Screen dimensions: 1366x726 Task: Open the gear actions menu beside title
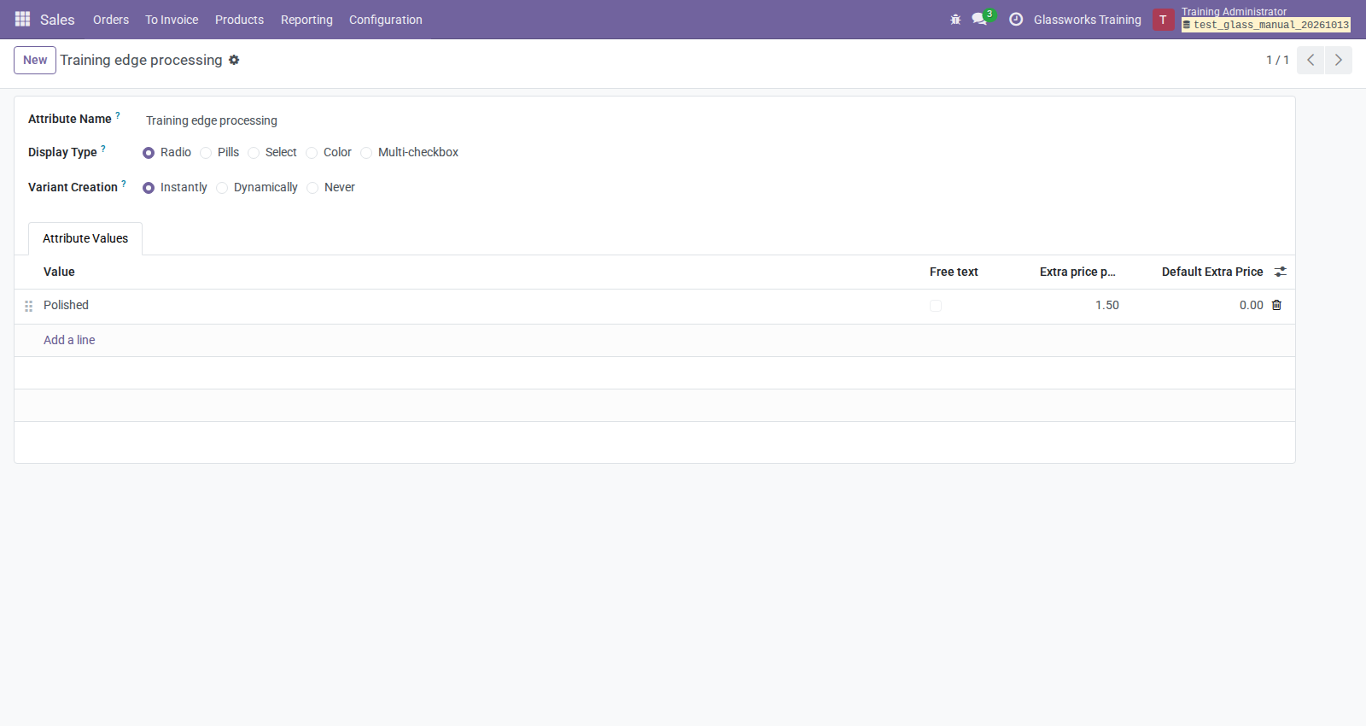(x=234, y=60)
